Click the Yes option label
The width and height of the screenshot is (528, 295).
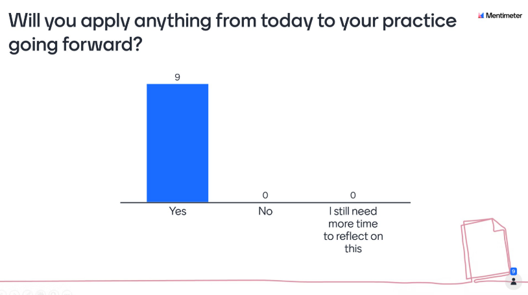[177, 211]
